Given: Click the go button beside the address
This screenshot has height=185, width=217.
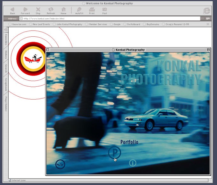Looking at the screenshot, I should [208, 18].
